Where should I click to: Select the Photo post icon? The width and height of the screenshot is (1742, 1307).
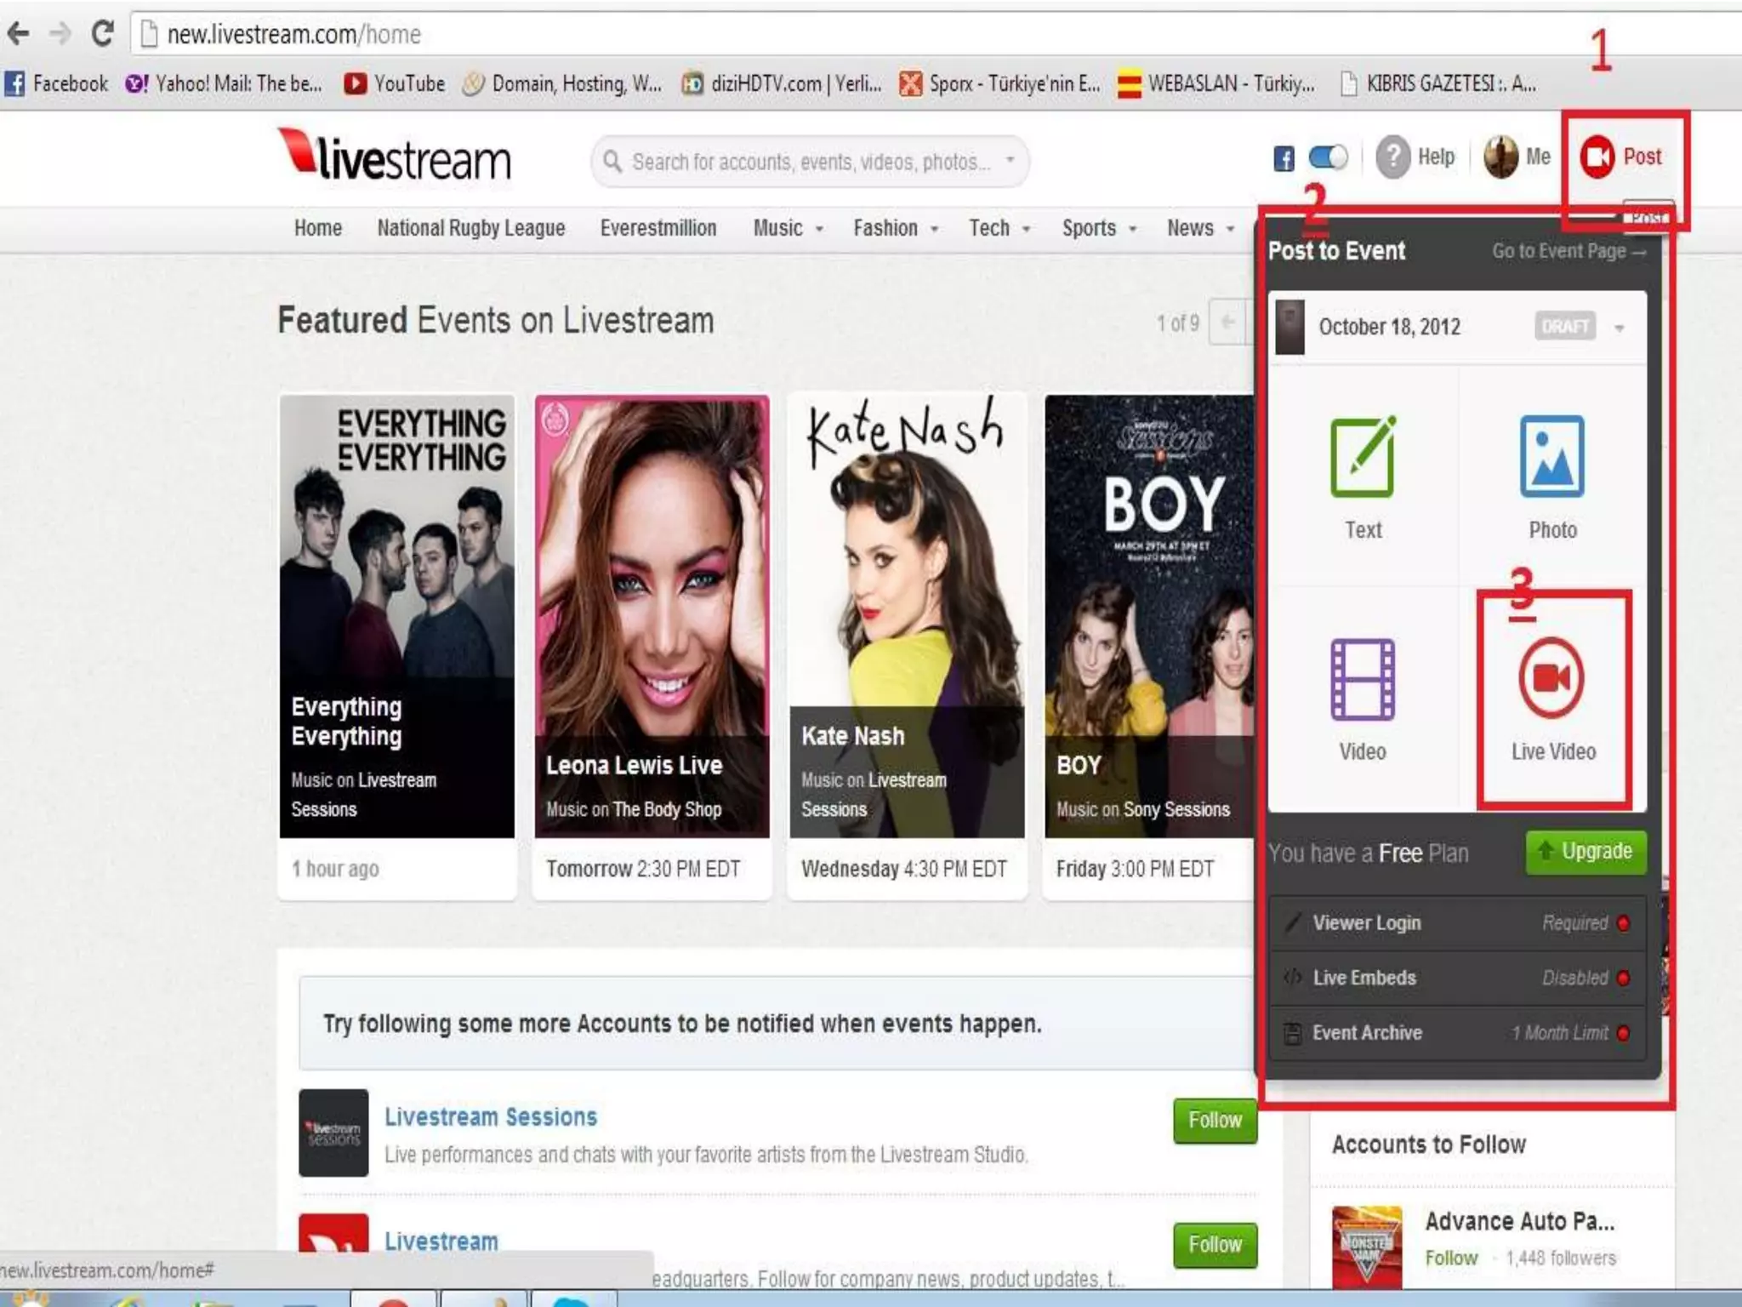[x=1551, y=457]
